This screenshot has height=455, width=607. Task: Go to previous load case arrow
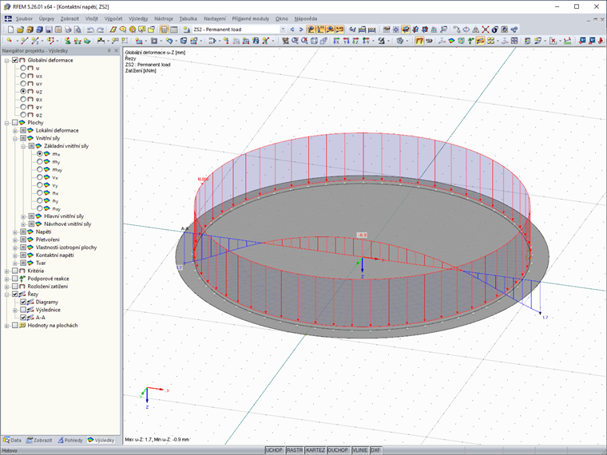pyautogui.click(x=292, y=30)
